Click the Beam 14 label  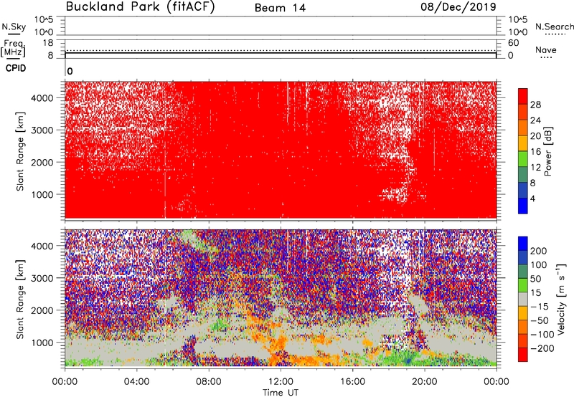point(280,8)
